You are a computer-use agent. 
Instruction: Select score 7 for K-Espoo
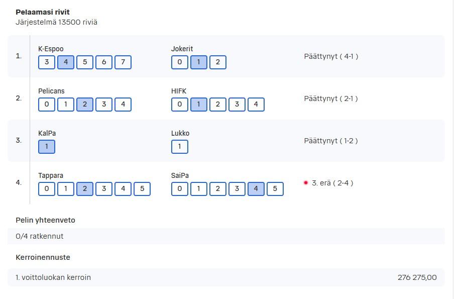[x=123, y=62]
